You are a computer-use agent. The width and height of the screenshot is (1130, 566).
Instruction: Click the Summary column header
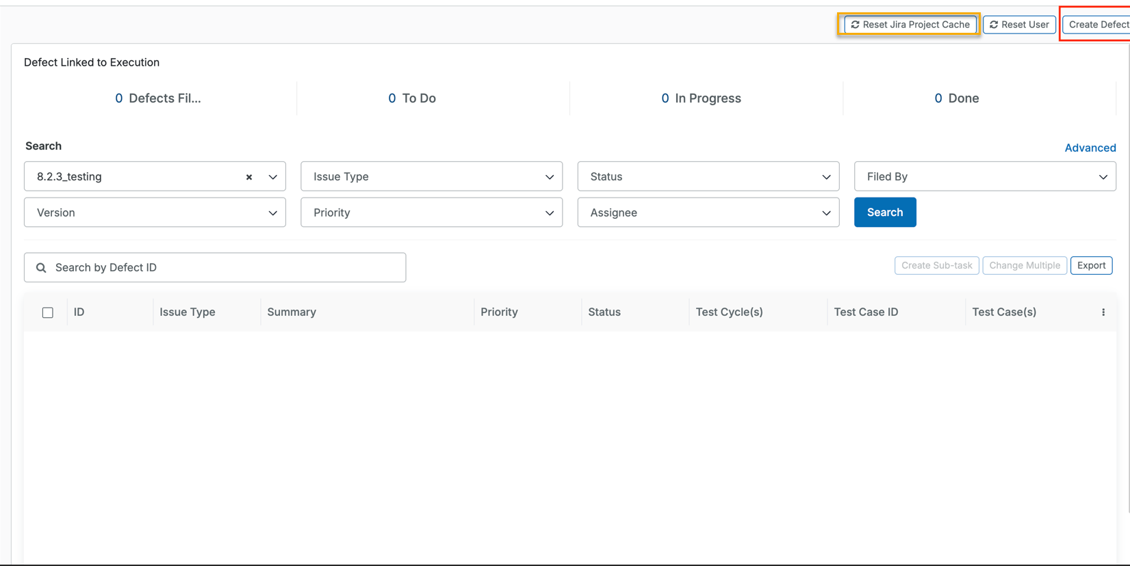tap(292, 312)
